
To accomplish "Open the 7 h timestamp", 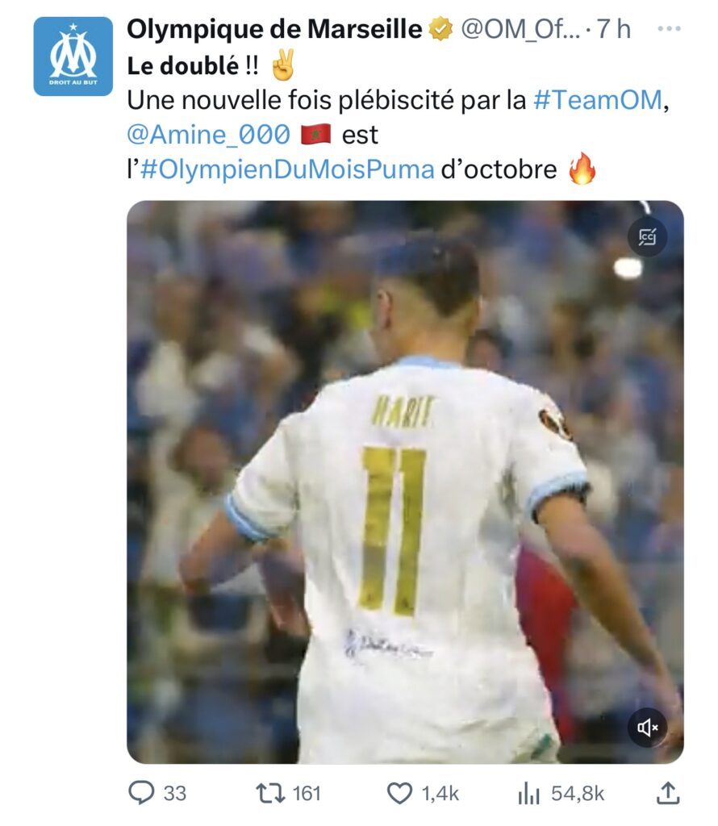I will 614,29.
